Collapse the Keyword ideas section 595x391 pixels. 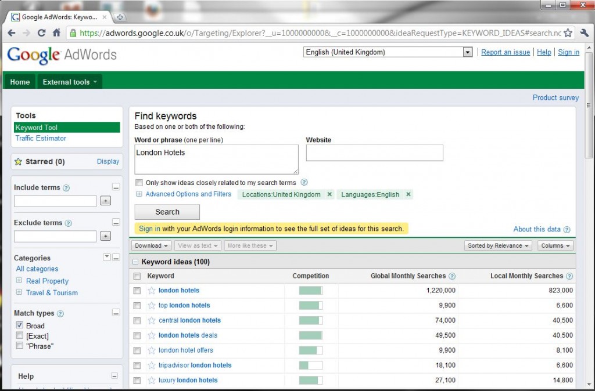pos(135,262)
